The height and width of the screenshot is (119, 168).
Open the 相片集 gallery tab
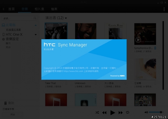[x=39, y=9]
